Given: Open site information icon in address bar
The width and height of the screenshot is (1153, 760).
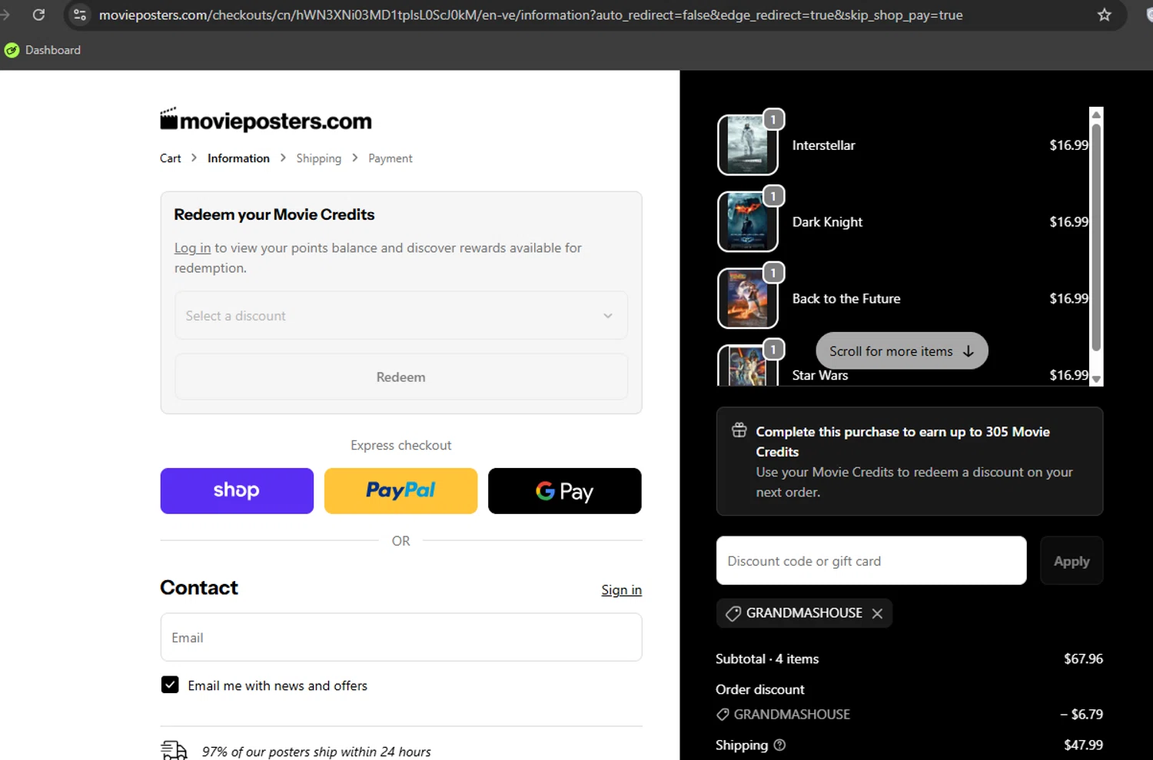Looking at the screenshot, I should point(80,15).
